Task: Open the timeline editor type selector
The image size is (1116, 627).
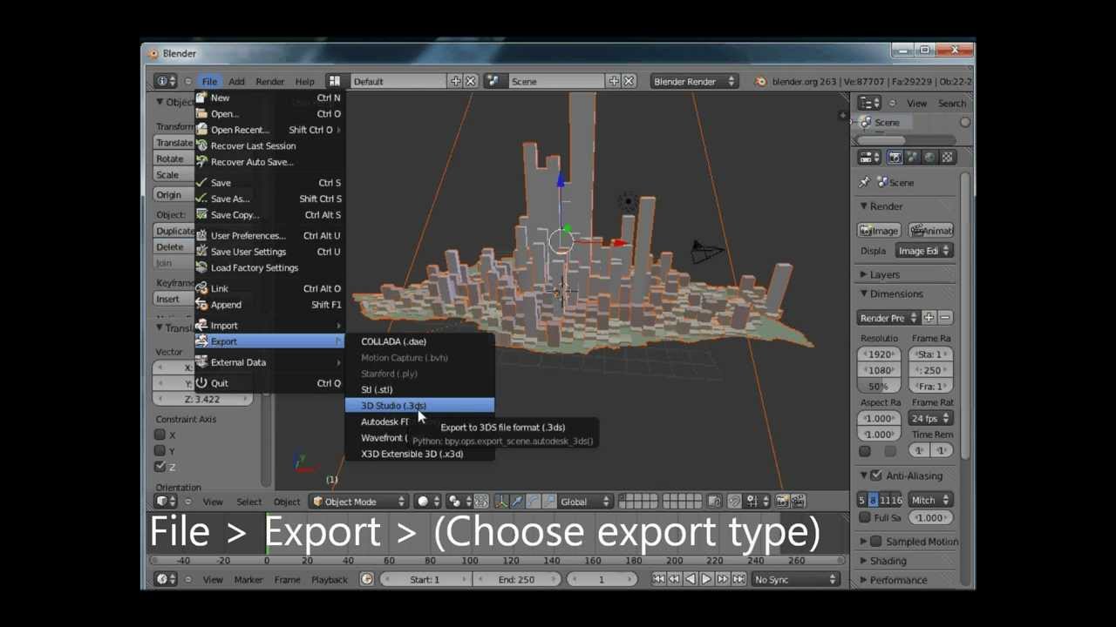Action: click(165, 579)
